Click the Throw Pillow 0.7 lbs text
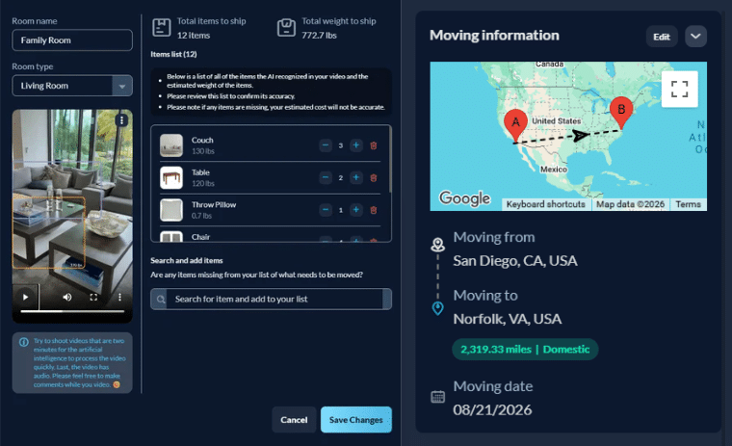 coord(201,216)
